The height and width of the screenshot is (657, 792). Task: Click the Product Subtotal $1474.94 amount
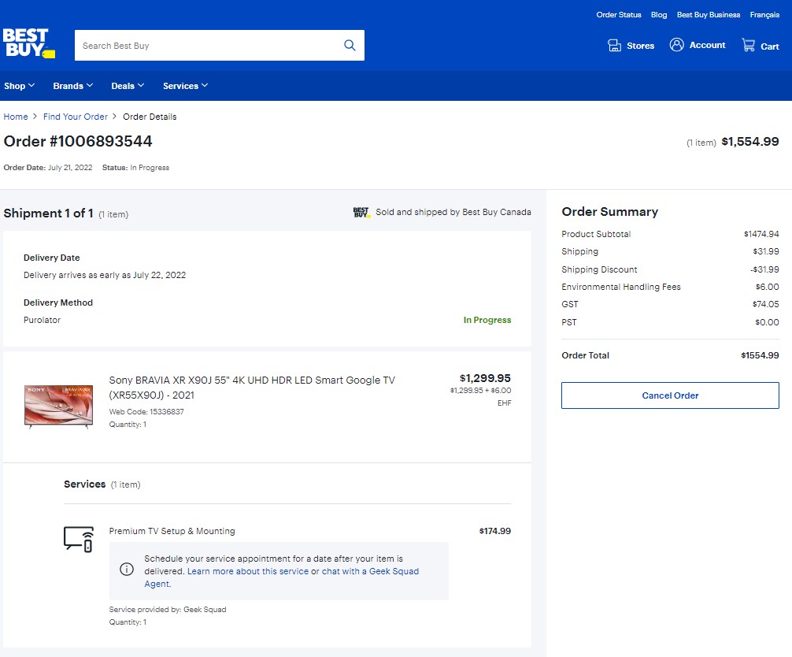click(761, 234)
